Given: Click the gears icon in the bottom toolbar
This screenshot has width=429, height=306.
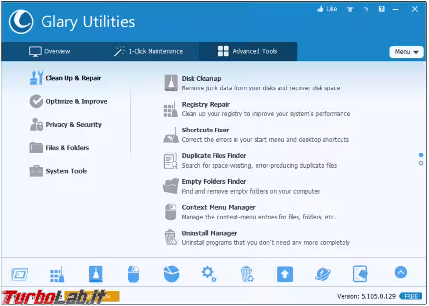Looking at the screenshot, I should click(209, 274).
